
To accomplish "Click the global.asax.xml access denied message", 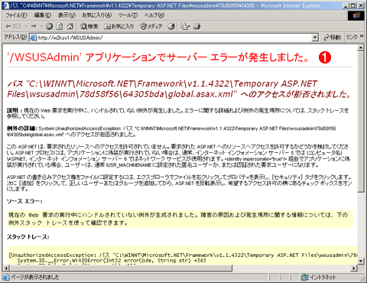I will [180, 89].
